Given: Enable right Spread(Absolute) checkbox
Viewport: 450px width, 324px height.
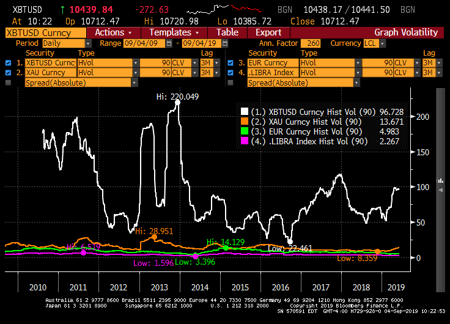Looking at the screenshot, I should pos(231,83).
